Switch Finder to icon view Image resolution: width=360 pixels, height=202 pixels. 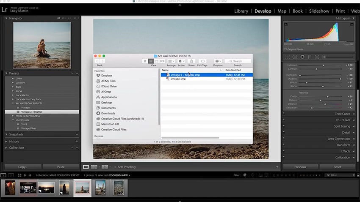[x=145, y=61]
